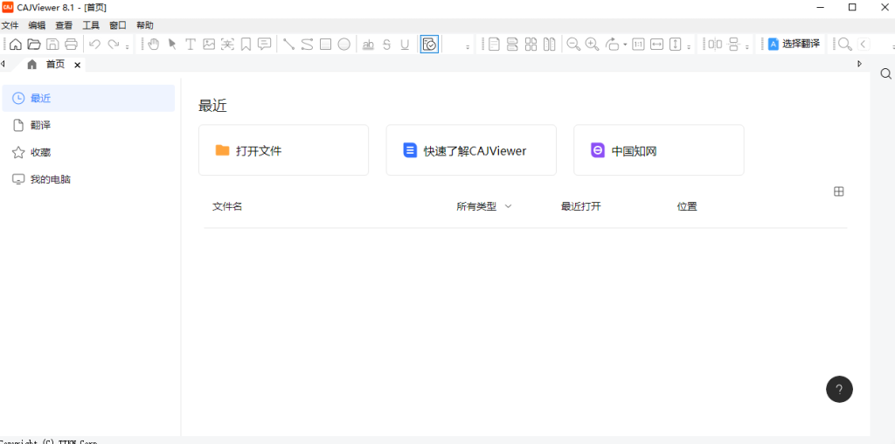Open the 查看 menu

[x=64, y=25]
